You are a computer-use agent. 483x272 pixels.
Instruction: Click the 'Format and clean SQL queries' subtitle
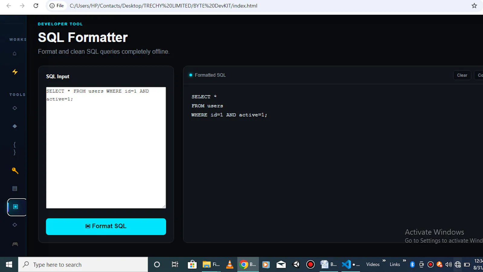coord(104,52)
